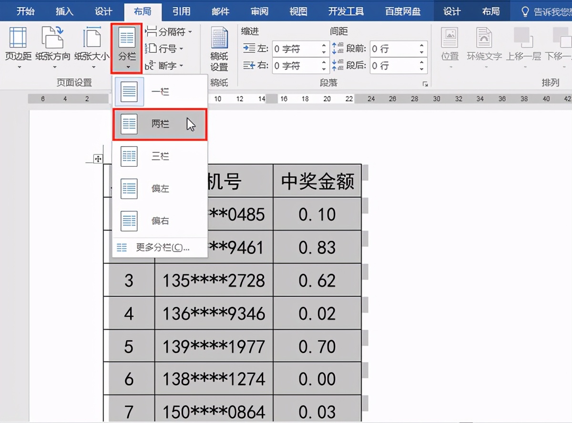The width and height of the screenshot is (572, 423).
Task: Choose 两栏 two-column layout
Action: coord(159,124)
